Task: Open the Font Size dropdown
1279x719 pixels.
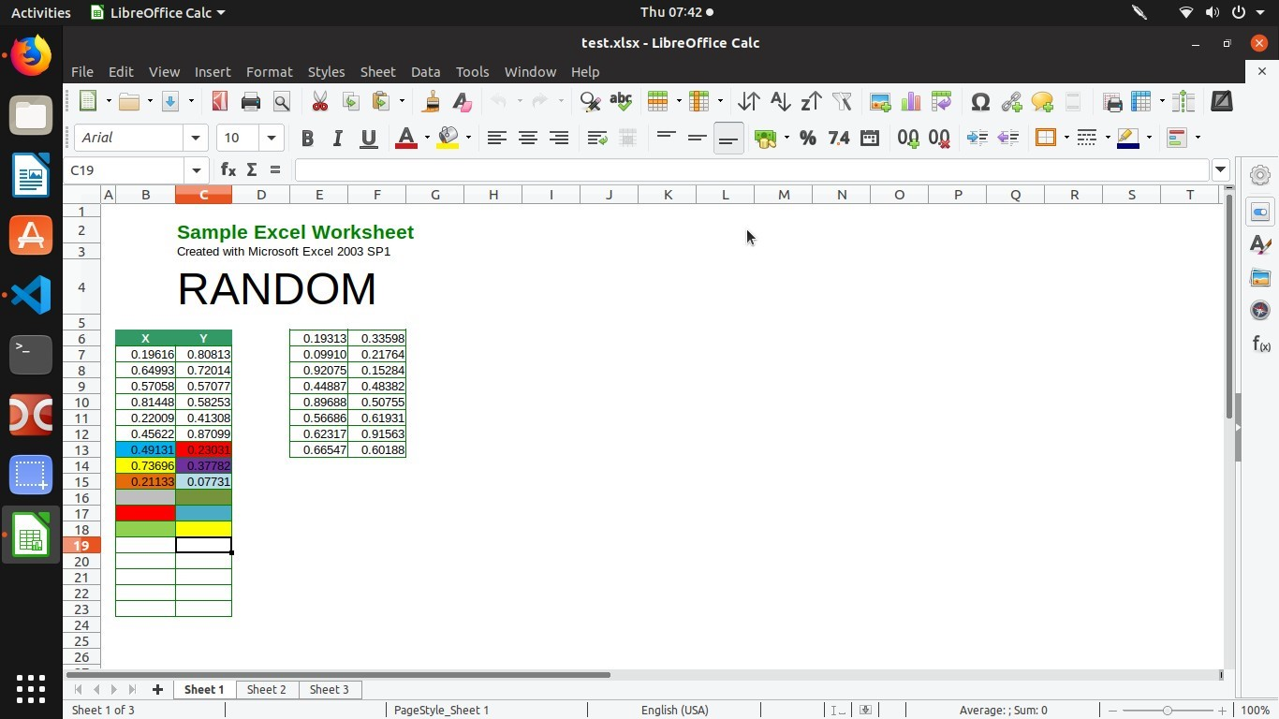Action: [x=271, y=138]
